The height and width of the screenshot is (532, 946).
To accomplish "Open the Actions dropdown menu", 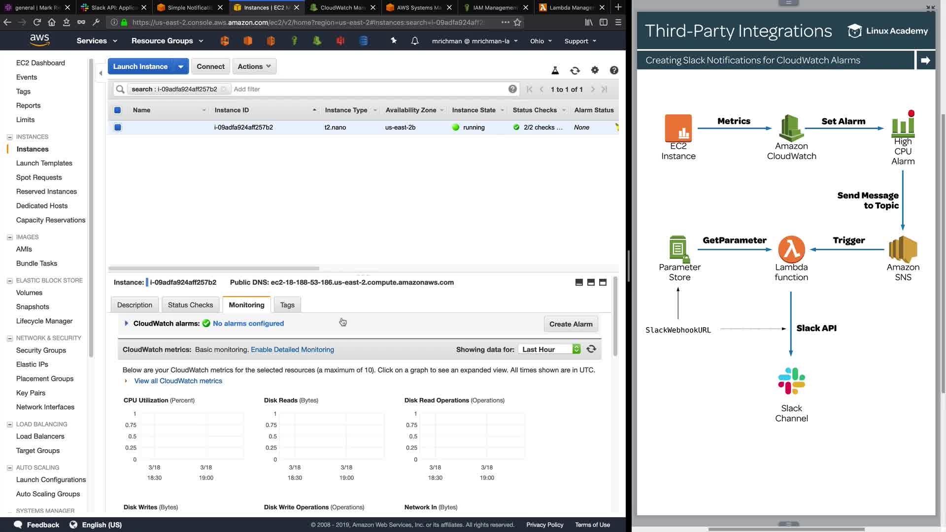I will (254, 66).
